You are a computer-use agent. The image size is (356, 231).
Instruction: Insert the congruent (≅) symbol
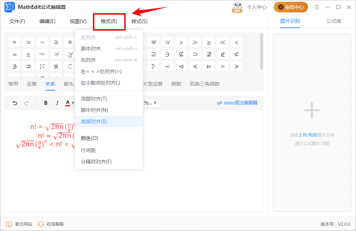tap(56, 42)
